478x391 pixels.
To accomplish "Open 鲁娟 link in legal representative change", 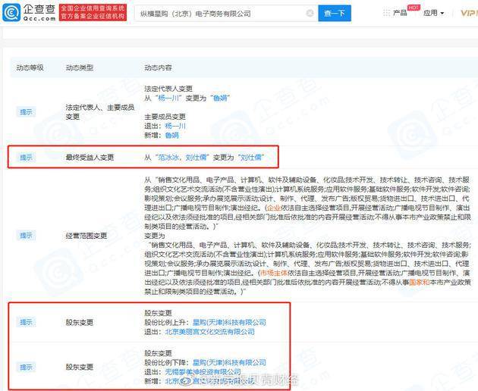I will tap(220, 98).
